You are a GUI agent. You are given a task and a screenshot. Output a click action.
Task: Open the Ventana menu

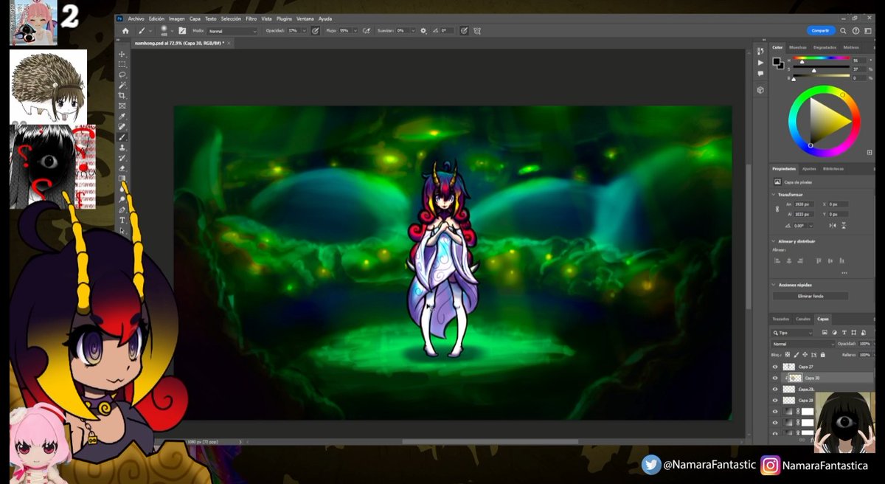[x=305, y=18]
